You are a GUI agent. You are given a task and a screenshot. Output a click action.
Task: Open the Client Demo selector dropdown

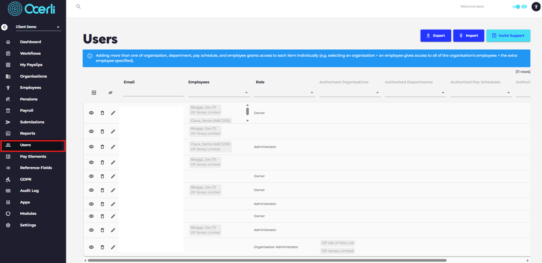point(38,27)
